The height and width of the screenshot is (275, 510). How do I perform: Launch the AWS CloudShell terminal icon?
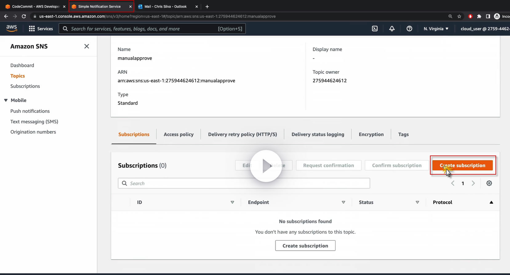[375, 29]
